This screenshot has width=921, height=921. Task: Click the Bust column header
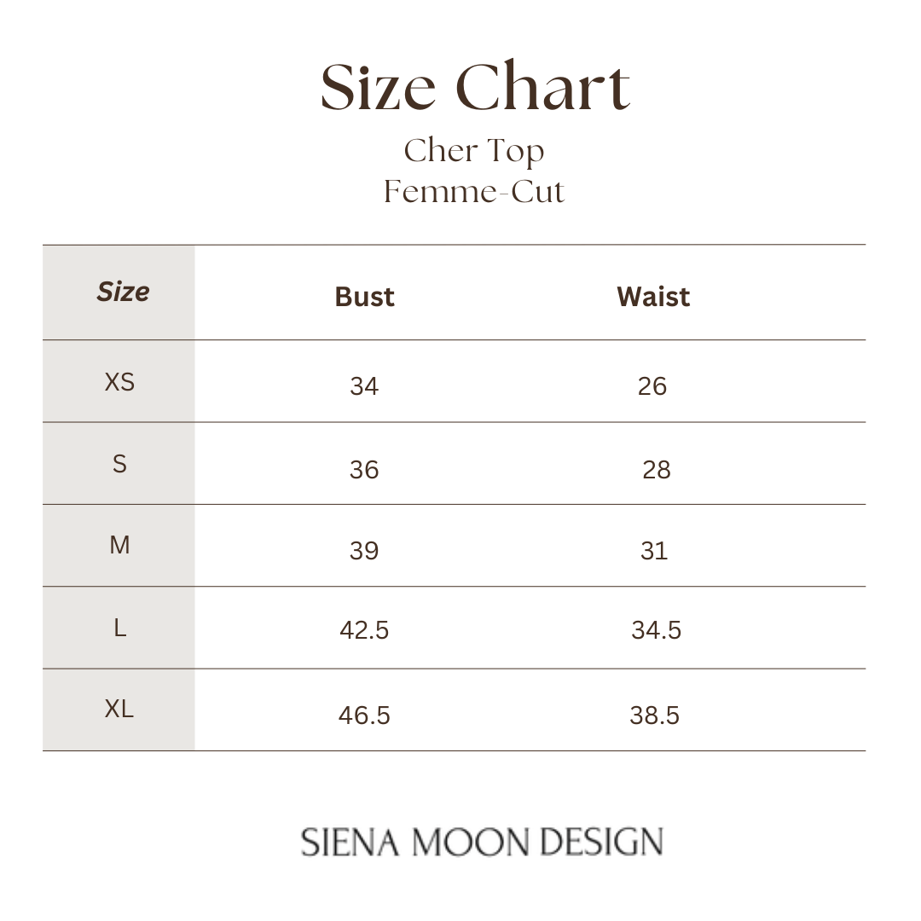364,297
